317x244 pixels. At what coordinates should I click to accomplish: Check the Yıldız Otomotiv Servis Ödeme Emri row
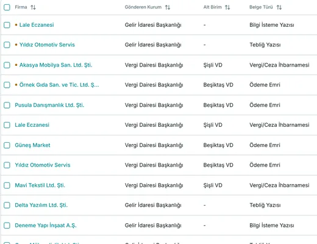pyautogui.click(x=7, y=165)
